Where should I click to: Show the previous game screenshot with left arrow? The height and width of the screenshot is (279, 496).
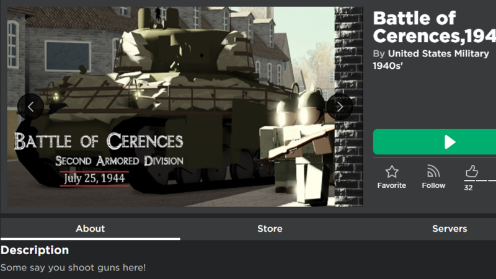[30, 107]
